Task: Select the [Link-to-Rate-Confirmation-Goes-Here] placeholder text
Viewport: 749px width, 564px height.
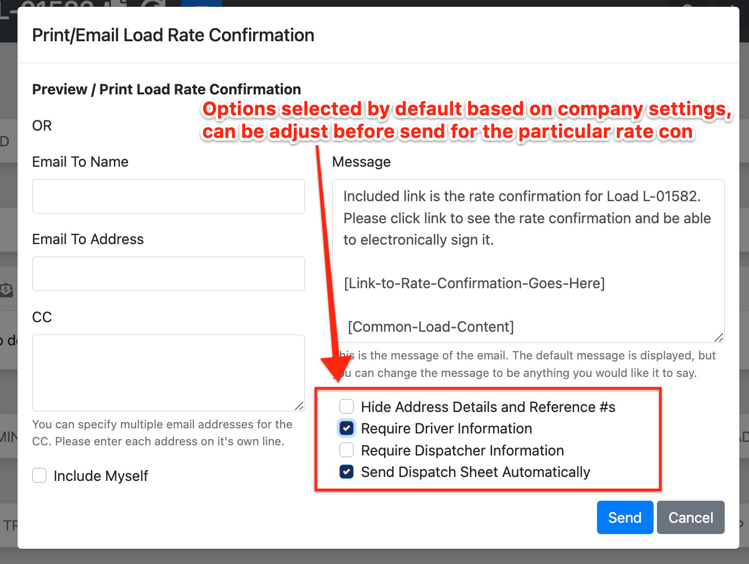Action: [475, 283]
